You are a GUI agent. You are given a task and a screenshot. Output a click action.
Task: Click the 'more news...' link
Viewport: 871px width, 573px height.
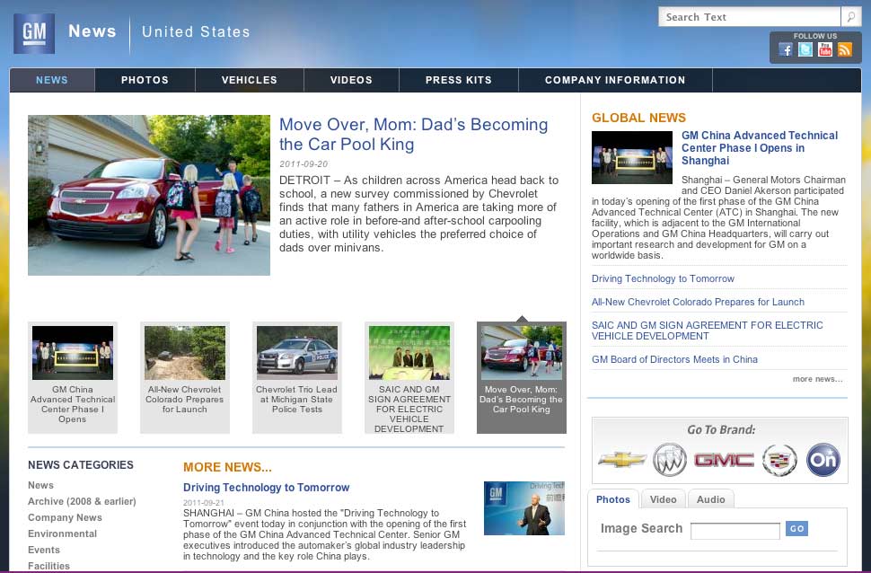tap(817, 379)
